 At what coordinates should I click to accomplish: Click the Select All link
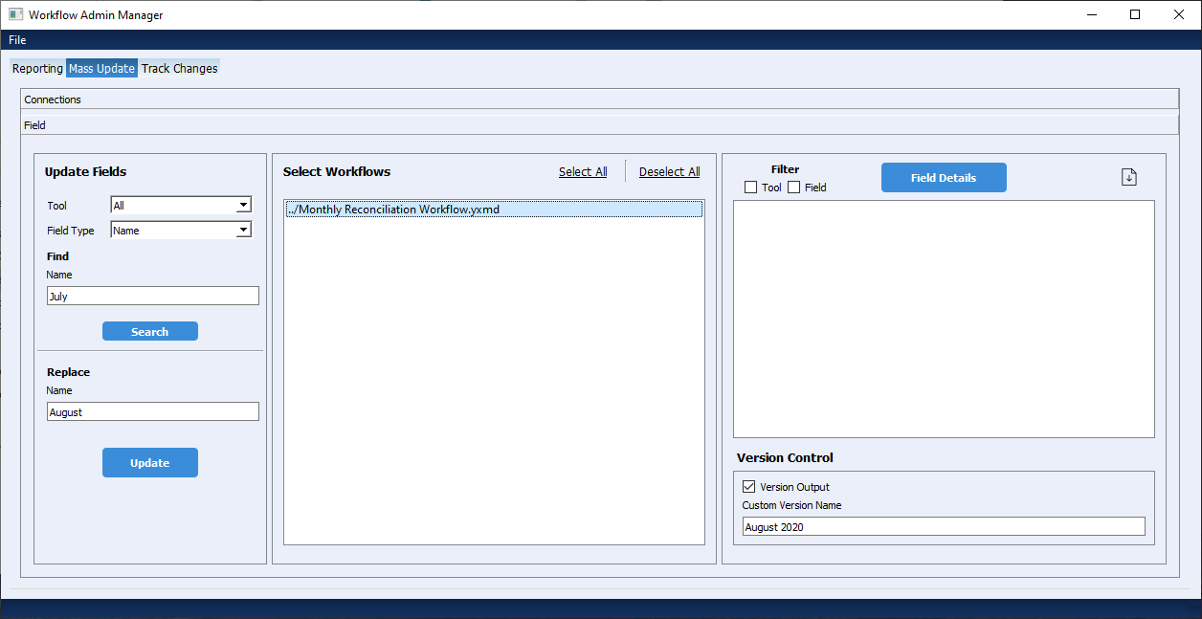[583, 172]
